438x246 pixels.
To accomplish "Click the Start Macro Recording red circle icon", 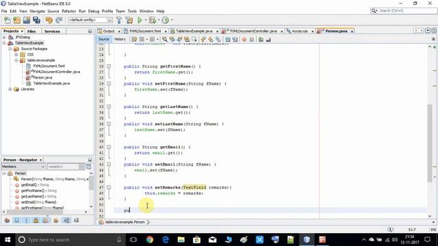I will point(244,40).
